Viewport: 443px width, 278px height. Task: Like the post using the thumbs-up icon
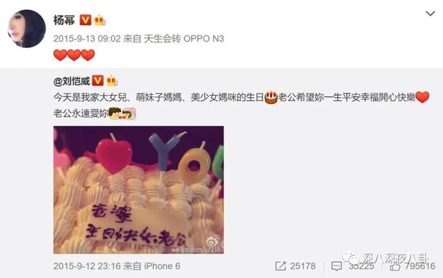coord(395,266)
